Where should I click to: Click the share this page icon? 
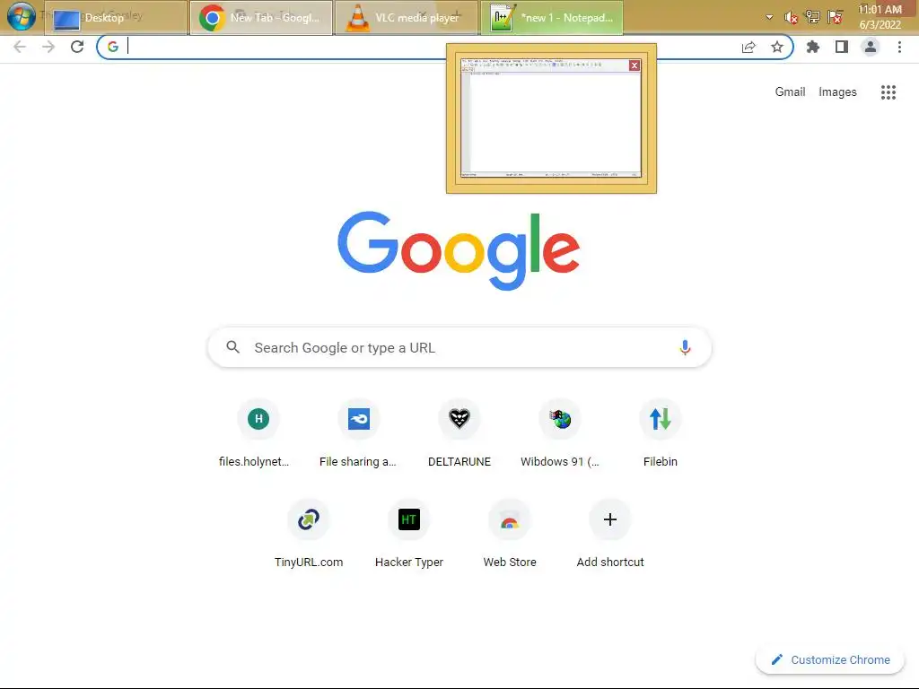748,47
